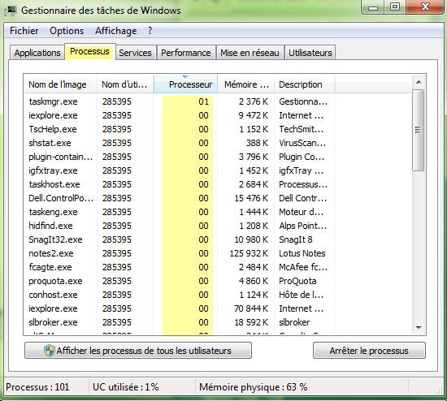Click the 01 processor value for taskmgr.exe
Screen dimensions: 447x401
pos(204,101)
